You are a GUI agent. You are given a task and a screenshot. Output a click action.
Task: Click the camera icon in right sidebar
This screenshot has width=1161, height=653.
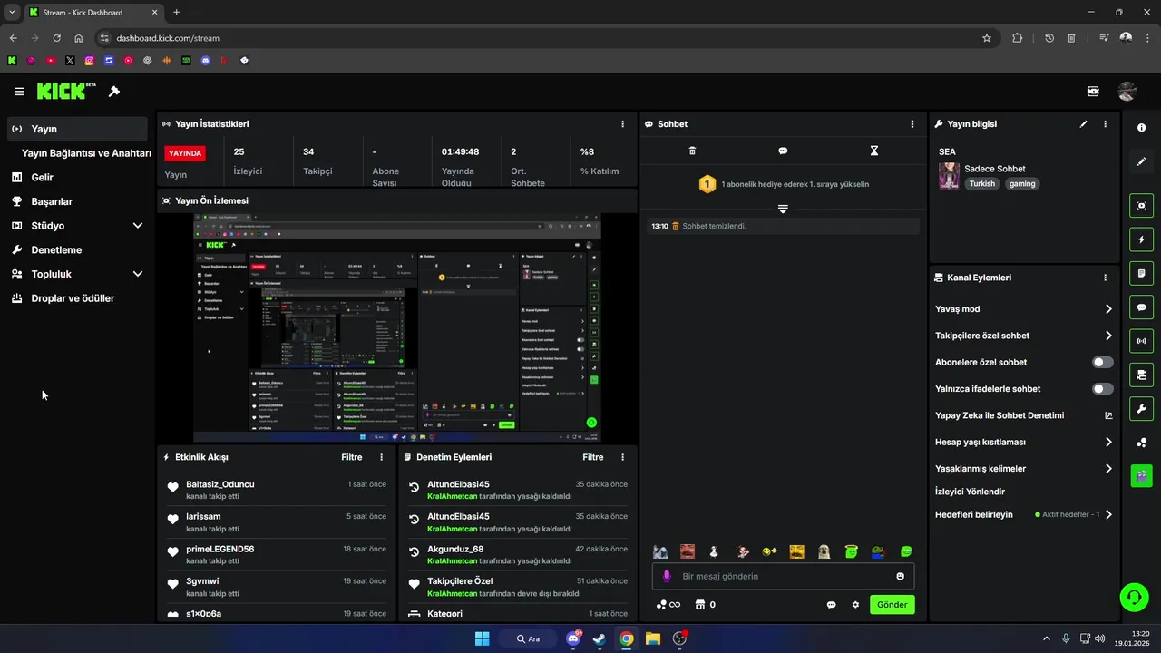pos(1142,375)
